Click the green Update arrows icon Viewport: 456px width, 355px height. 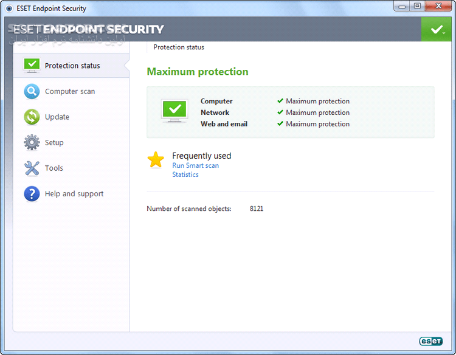point(32,117)
